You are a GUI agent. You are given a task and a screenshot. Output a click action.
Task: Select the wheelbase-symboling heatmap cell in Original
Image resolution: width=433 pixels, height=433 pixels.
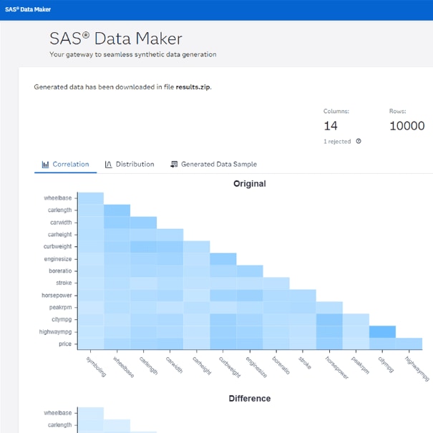(x=91, y=198)
